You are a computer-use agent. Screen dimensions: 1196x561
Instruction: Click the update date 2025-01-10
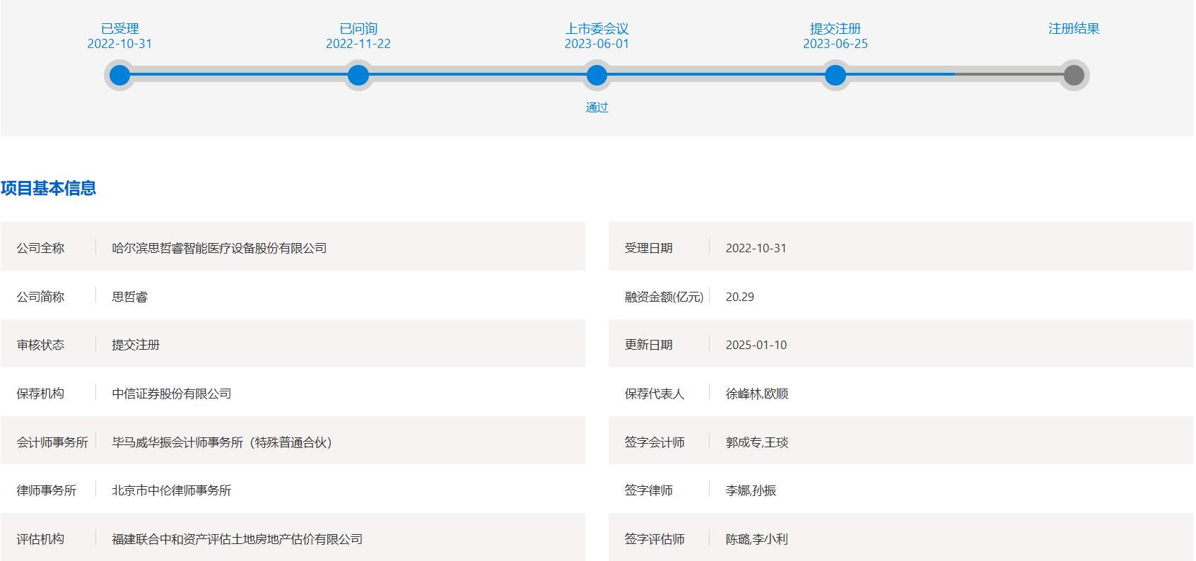[x=756, y=345]
